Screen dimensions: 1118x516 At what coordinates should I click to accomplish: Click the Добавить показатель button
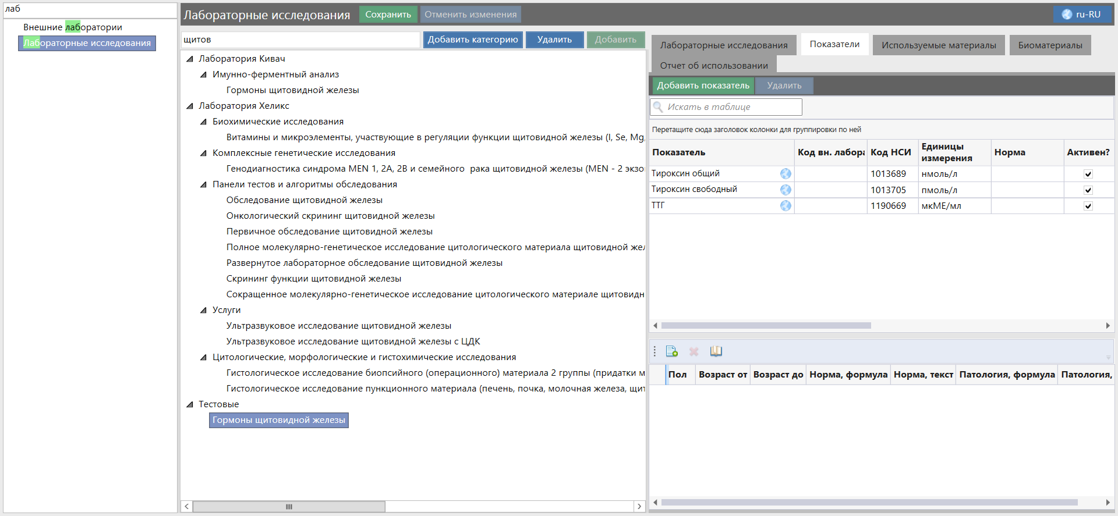pyautogui.click(x=703, y=86)
